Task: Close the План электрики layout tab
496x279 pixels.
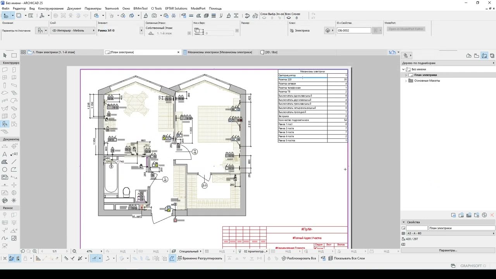Action: [179, 52]
